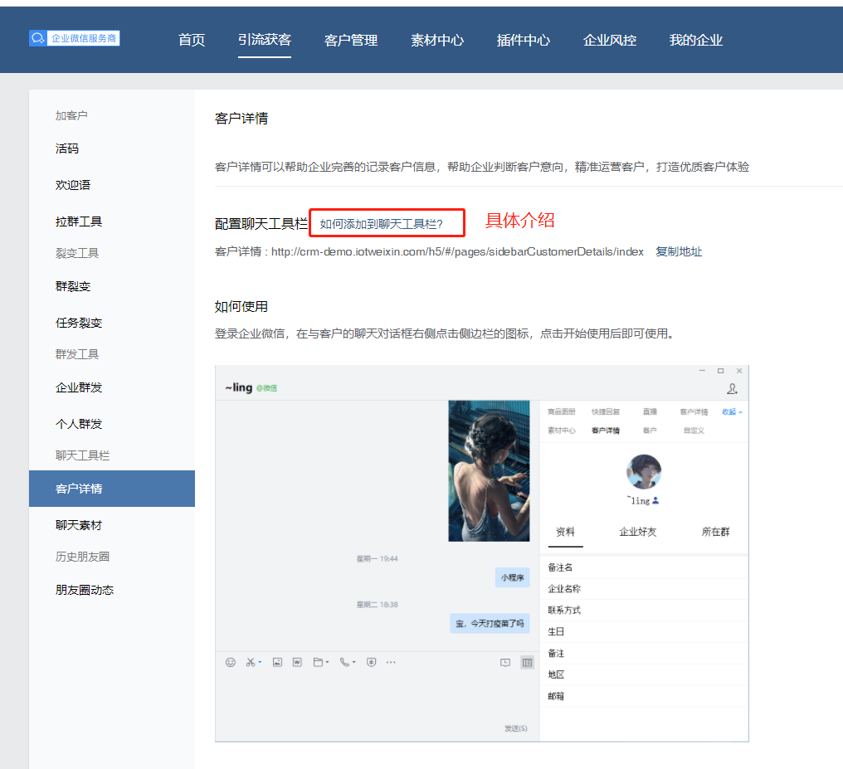
Task: Click the 企业微信服务商 logo
Action: 74,38
